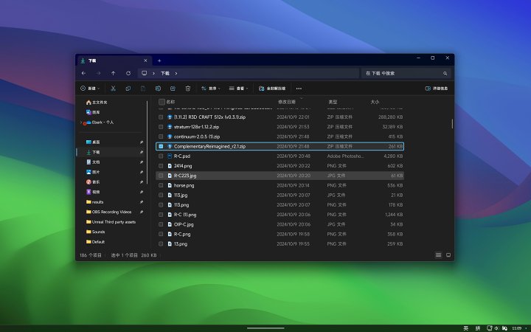
Task: Go up one folder with Up arrow
Action: [x=113, y=73]
